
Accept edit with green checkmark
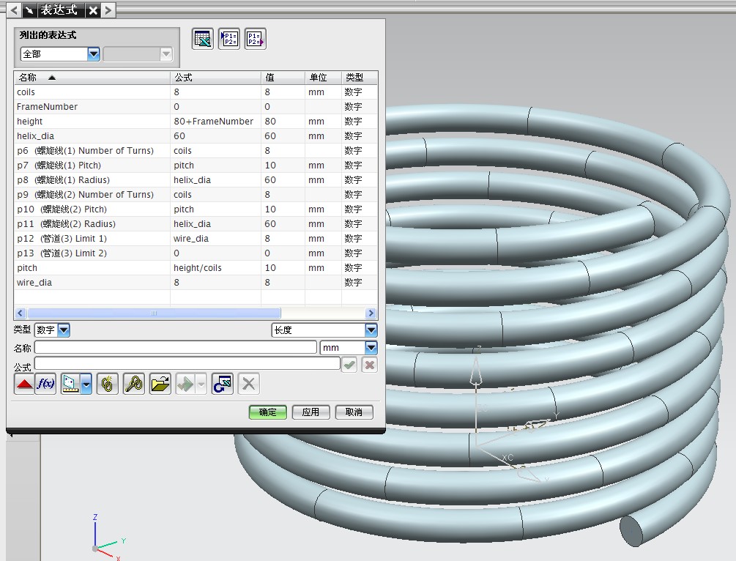click(349, 365)
